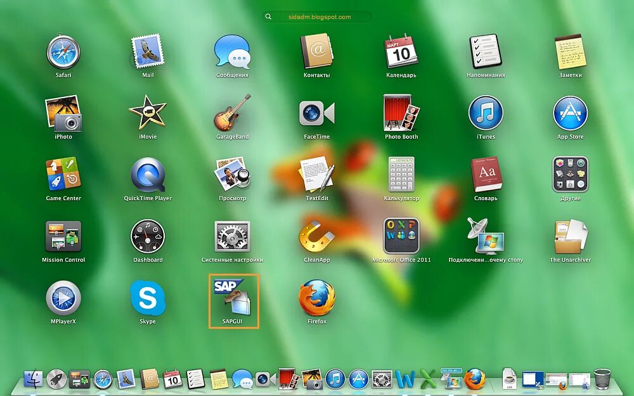Screen dimensions: 634x396
Task: Open the Сообщения app in Launchpad
Action: [x=233, y=52]
